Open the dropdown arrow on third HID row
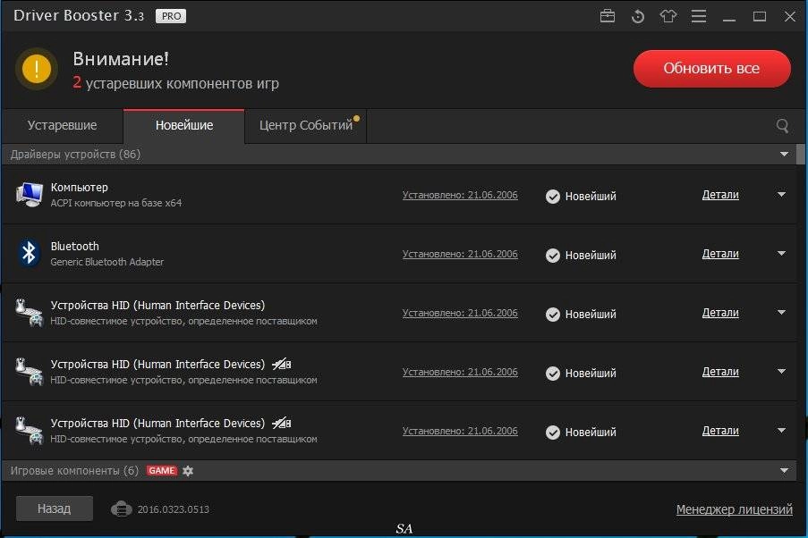Image resolution: width=808 pixels, height=538 pixels. (x=782, y=430)
